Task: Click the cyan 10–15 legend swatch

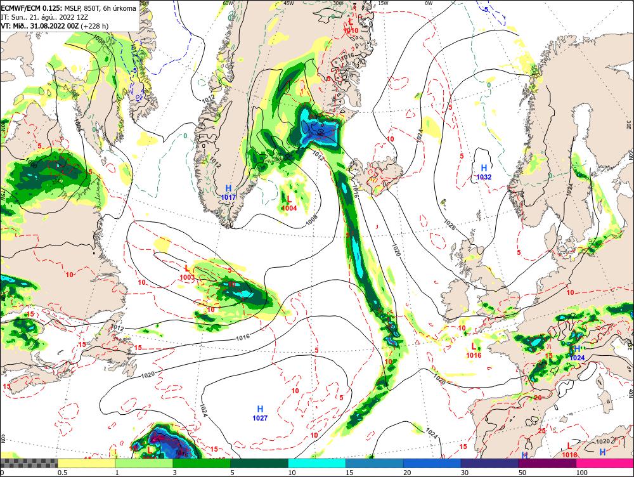Action: (317, 463)
